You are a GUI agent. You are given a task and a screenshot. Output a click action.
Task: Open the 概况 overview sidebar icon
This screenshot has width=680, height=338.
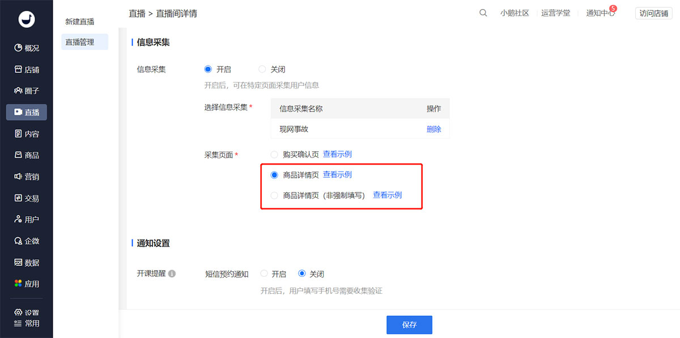click(18, 48)
